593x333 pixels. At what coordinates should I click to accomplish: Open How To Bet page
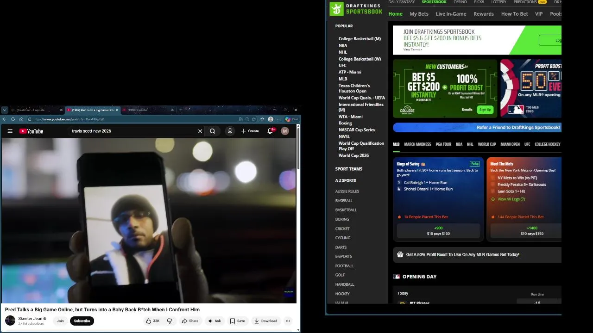514,14
